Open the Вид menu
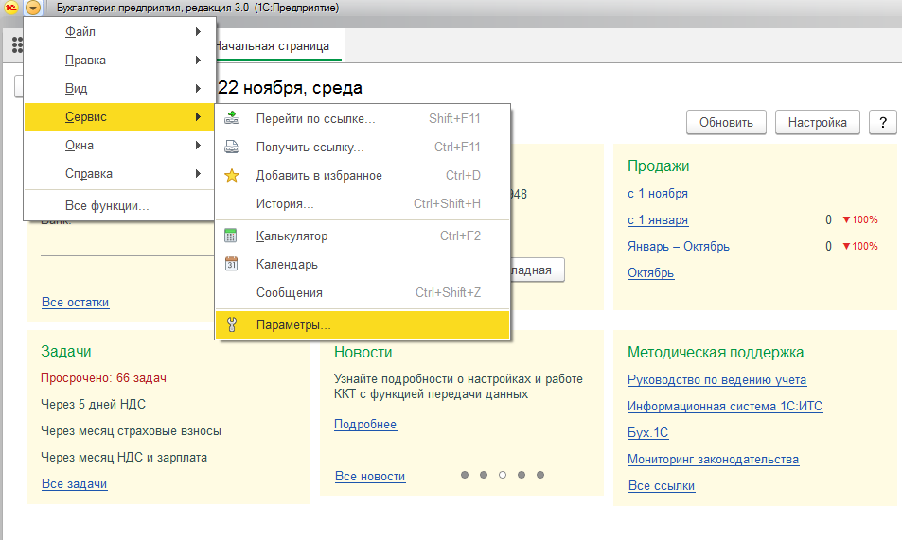Screen dimensions: 902x540 coord(119,89)
